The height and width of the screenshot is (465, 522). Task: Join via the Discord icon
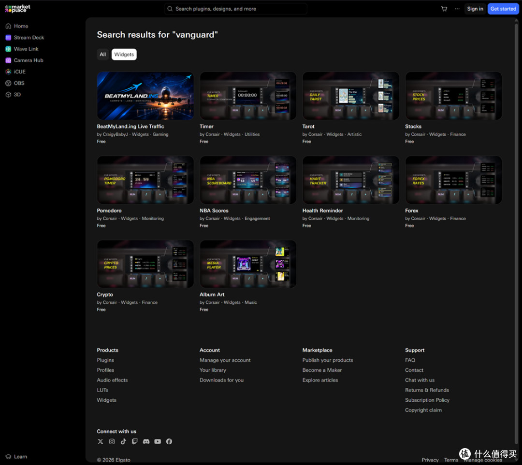pyautogui.click(x=146, y=441)
